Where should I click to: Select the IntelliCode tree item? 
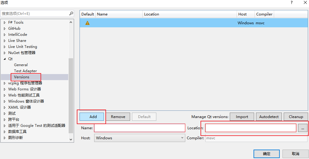[x=18, y=35]
